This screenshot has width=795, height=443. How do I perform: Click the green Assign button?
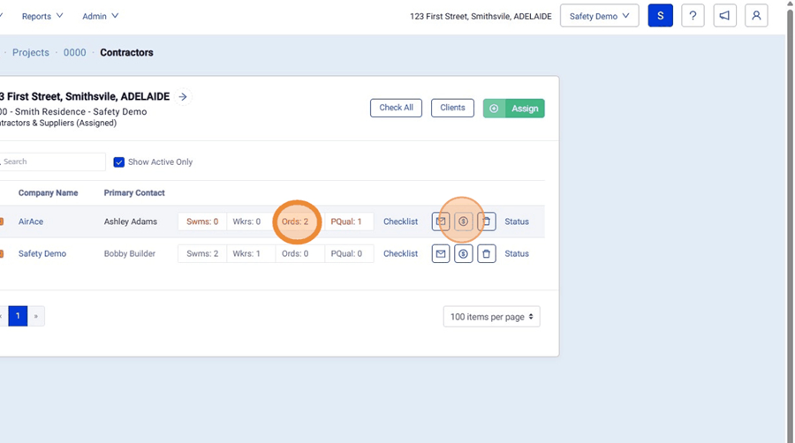click(514, 109)
